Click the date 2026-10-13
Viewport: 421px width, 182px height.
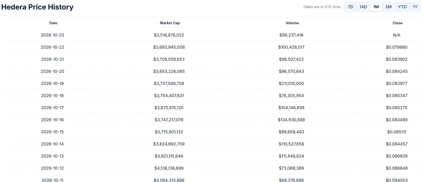coord(52,156)
